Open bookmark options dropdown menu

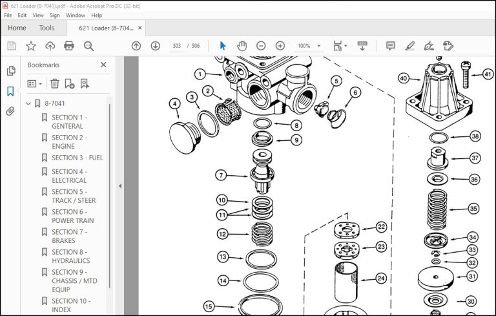pyautogui.click(x=35, y=83)
